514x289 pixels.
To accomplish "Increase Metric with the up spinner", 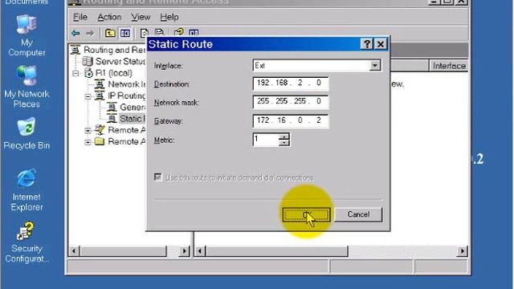I will 284,136.
